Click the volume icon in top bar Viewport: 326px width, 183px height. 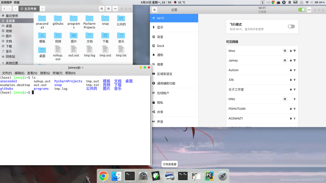click(312, 2)
